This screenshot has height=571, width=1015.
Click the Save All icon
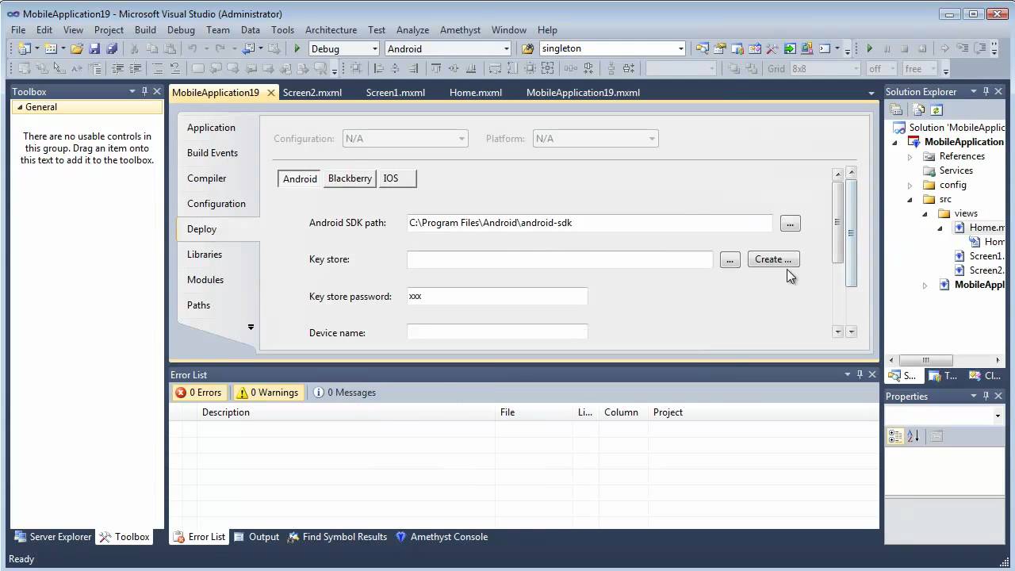[112, 48]
